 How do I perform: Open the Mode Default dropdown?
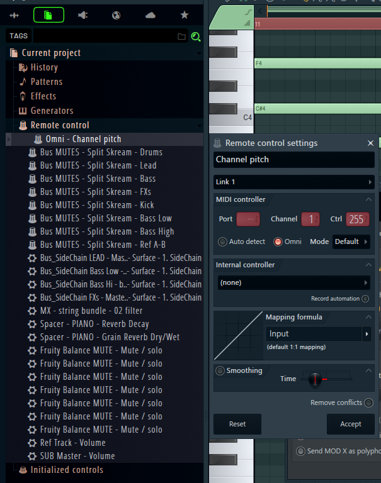(351, 241)
